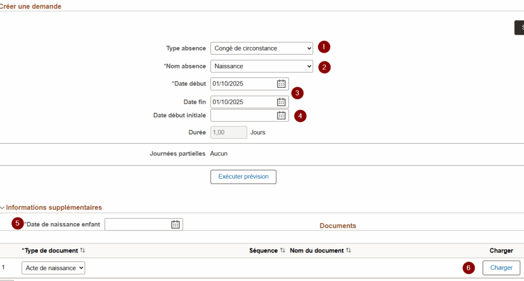Open the calendar picker for Date début
Image resolution: width=524 pixels, height=281 pixels.
[281, 84]
